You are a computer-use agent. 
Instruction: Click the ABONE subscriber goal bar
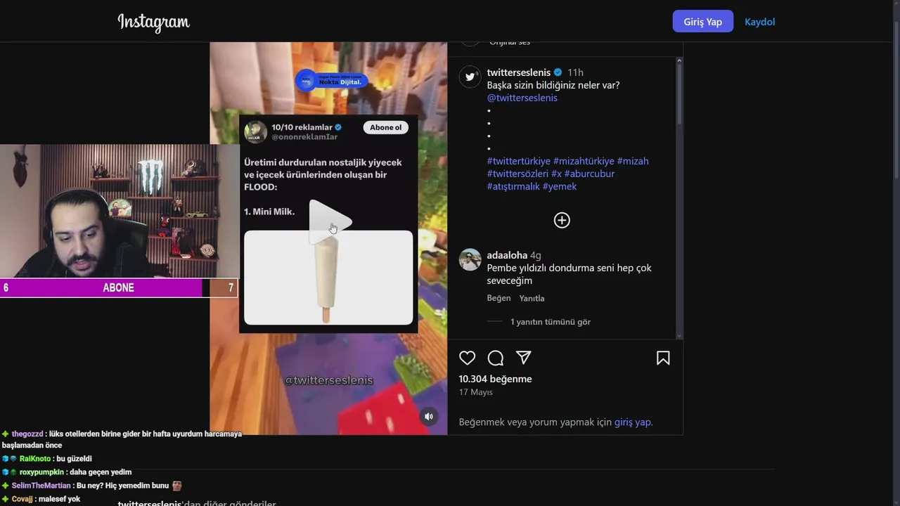tap(118, 287)
